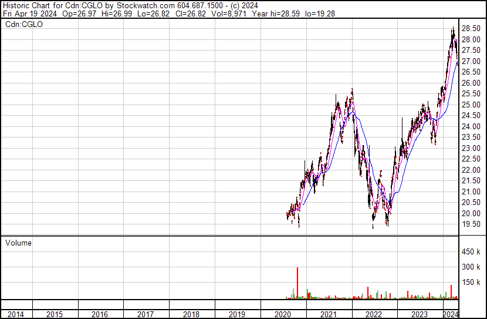Image resolution: width=487 pixels, height=319 pixels.
Task: Click the 25.00 price axis label
Action: 472,105
